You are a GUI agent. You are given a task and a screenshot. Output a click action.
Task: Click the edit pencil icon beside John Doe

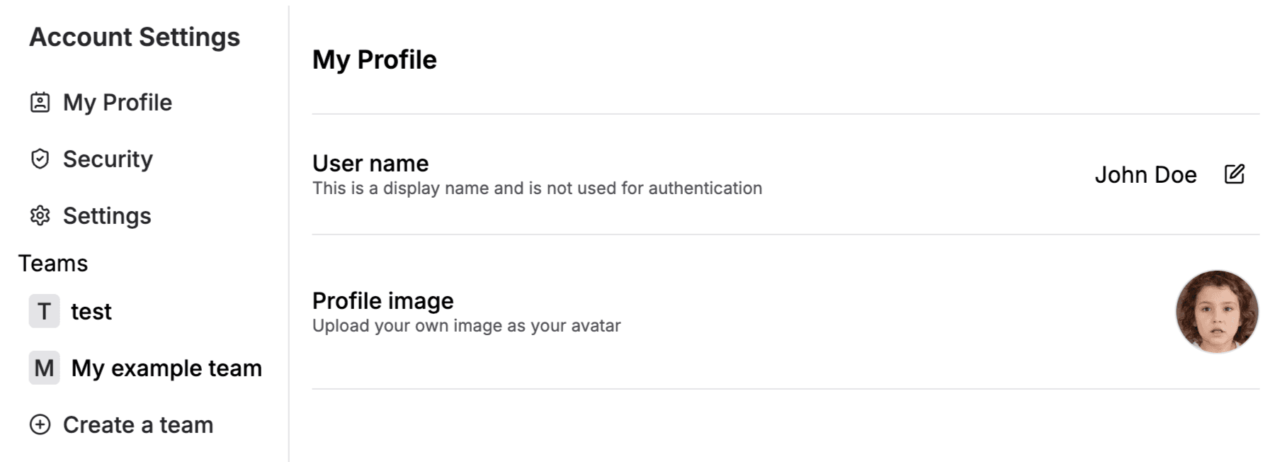click(x=1234, y=174)
